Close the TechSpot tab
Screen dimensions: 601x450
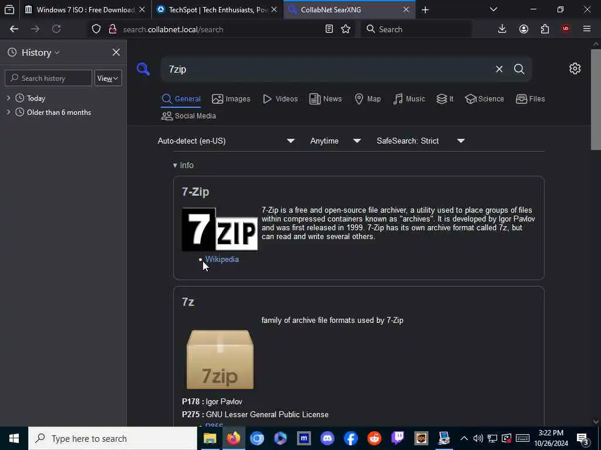[274, 10]
